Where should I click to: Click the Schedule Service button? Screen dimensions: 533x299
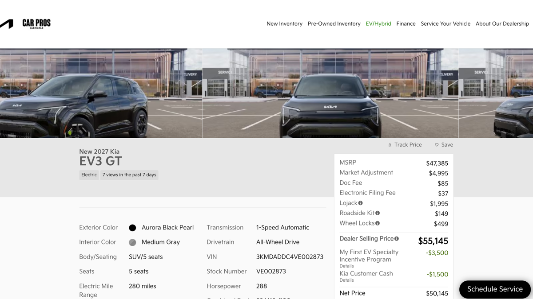pos(495,289)
